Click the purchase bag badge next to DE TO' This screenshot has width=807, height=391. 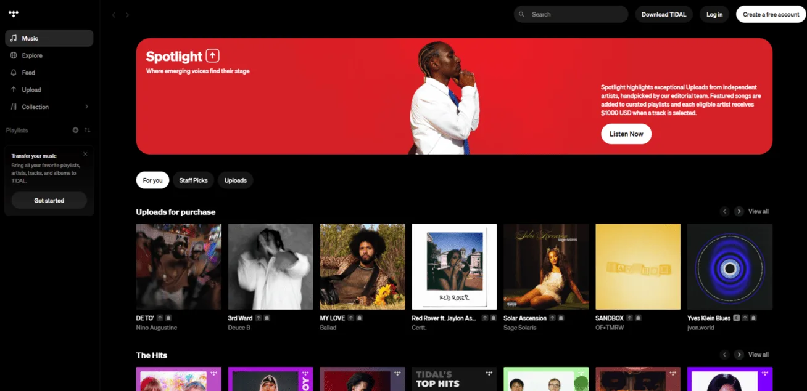point(168,318)
